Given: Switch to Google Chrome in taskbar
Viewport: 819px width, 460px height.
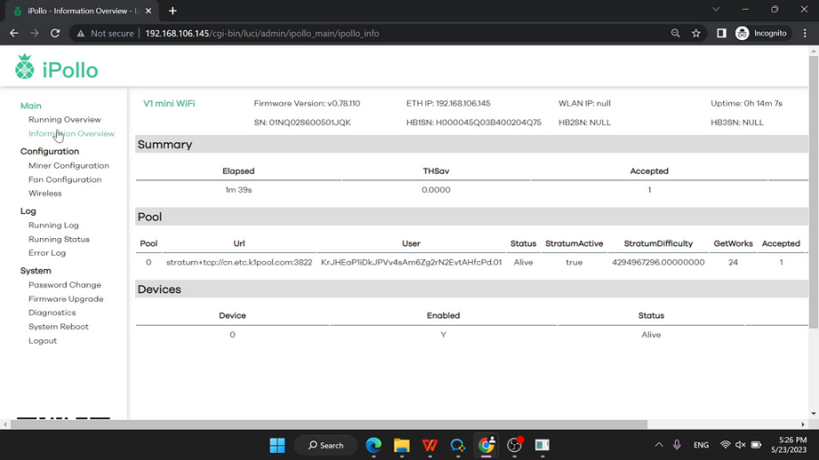Looking at the screenshot, I should point(486,446).
